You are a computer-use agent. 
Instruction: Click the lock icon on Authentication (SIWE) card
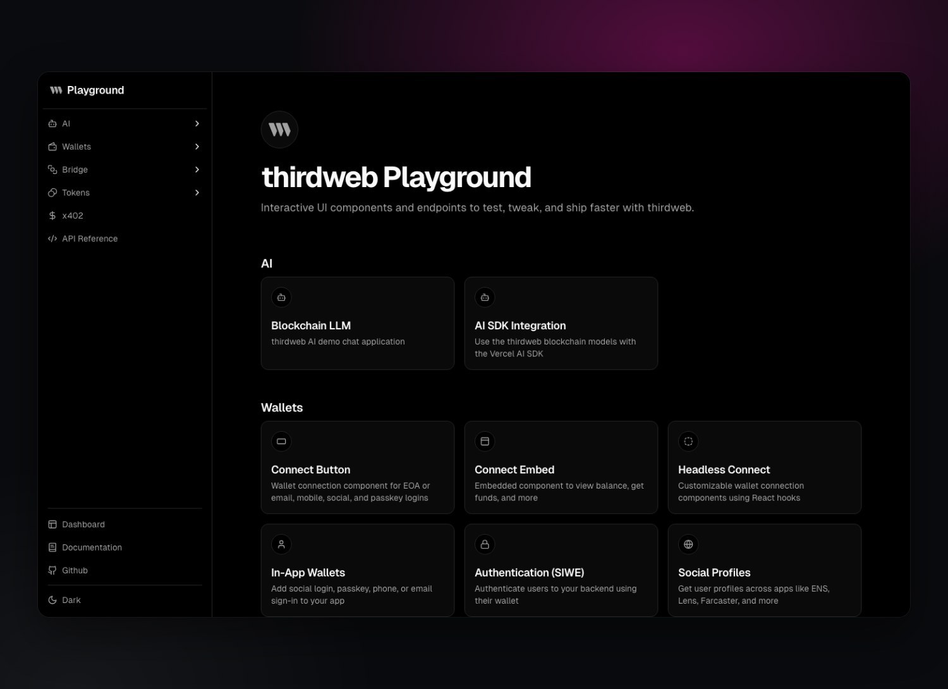pos(485,544)
